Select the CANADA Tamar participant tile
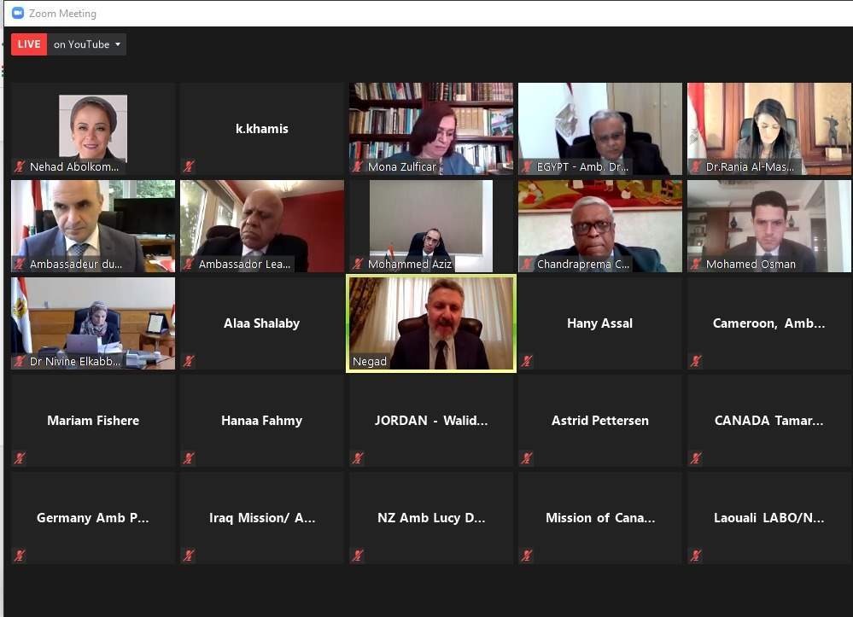Screen dimensions: 853x617 pos(769,421)
